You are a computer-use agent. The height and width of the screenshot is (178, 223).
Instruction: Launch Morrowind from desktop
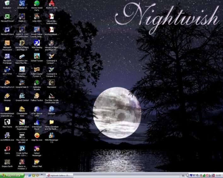(x=51, y=83)
